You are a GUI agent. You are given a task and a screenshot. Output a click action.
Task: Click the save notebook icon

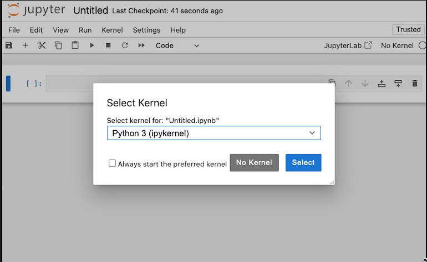pos(8,45)
